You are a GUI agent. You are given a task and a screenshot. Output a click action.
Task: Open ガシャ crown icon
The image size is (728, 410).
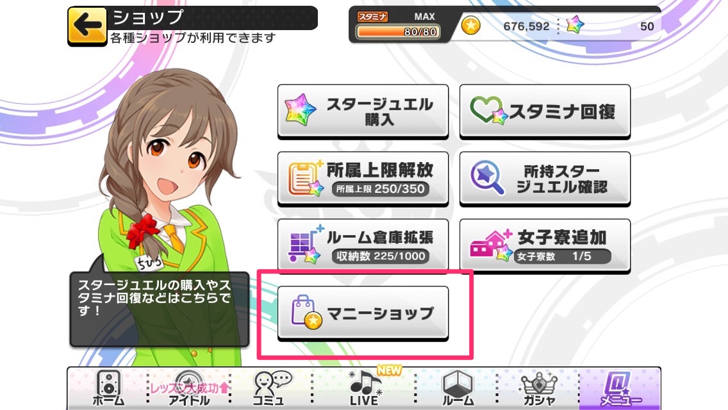point(539,389)
